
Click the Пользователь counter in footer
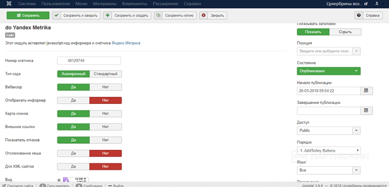coord(54,185)
